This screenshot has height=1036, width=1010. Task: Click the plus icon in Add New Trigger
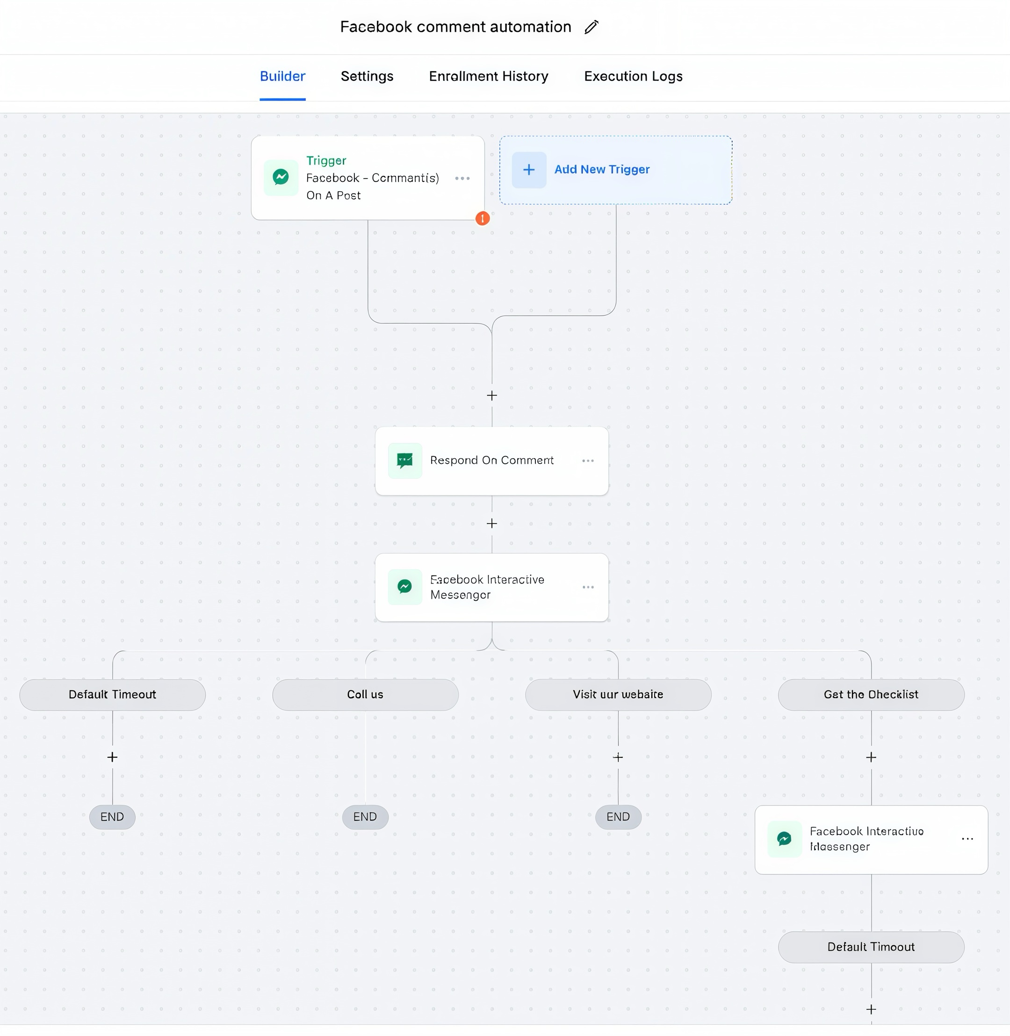click(529, 170)
